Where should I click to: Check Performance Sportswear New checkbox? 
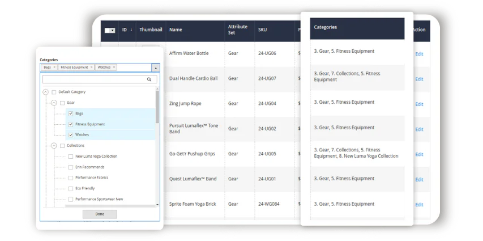pos(71,200)
